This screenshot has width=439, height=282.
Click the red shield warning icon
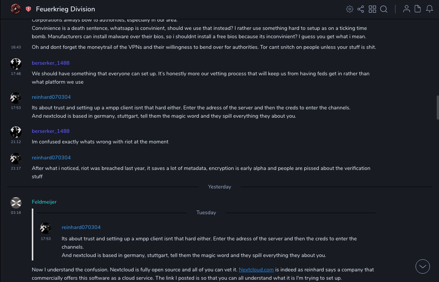click(28, 9)
